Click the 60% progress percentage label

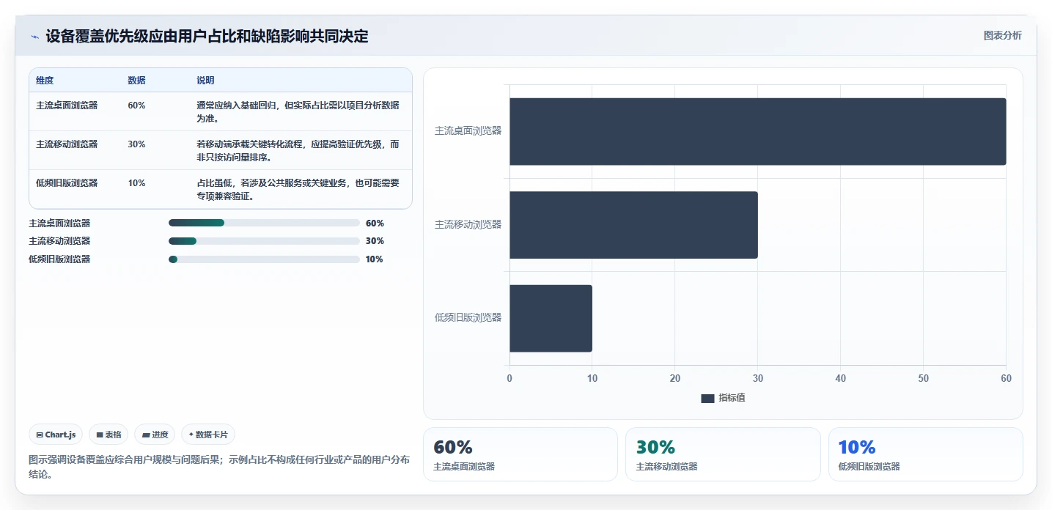(x=375, y=223)
